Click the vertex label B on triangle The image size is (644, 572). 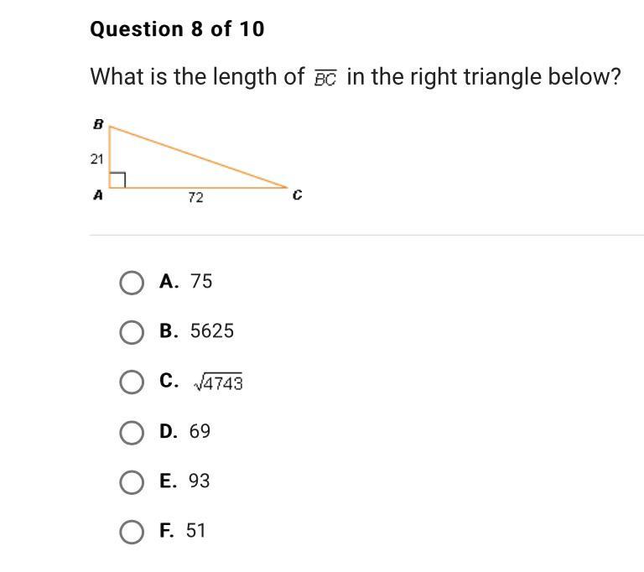[98, 123]
